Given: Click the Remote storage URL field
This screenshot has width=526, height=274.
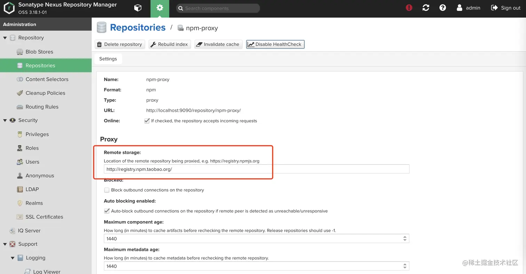Looking at the screenshot, I should [x=256, y=169].
